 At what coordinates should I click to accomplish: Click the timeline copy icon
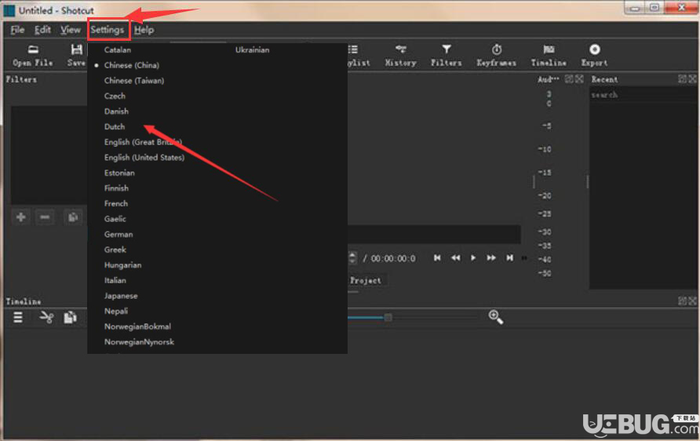pos(70,317)
